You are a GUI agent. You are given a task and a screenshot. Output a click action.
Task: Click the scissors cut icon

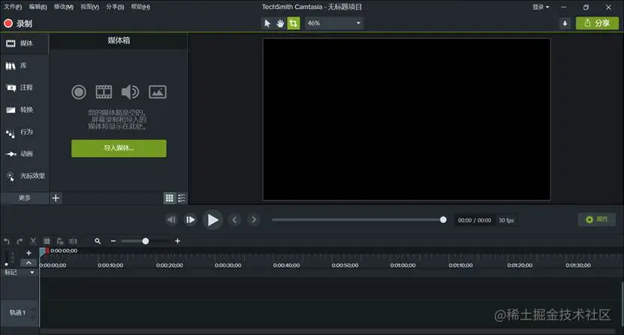click(x=34, y=241)
